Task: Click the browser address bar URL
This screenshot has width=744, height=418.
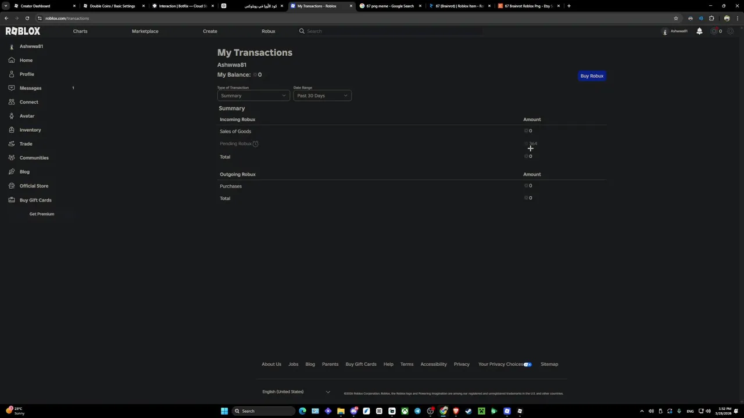Action: coord(67,18)
